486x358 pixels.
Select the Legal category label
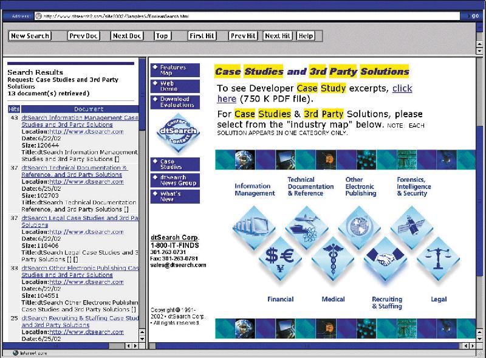tap(439, 300)
